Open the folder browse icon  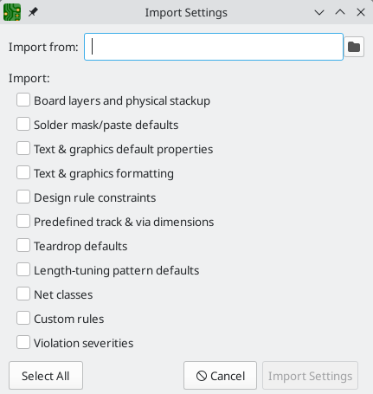coord(354,47)
